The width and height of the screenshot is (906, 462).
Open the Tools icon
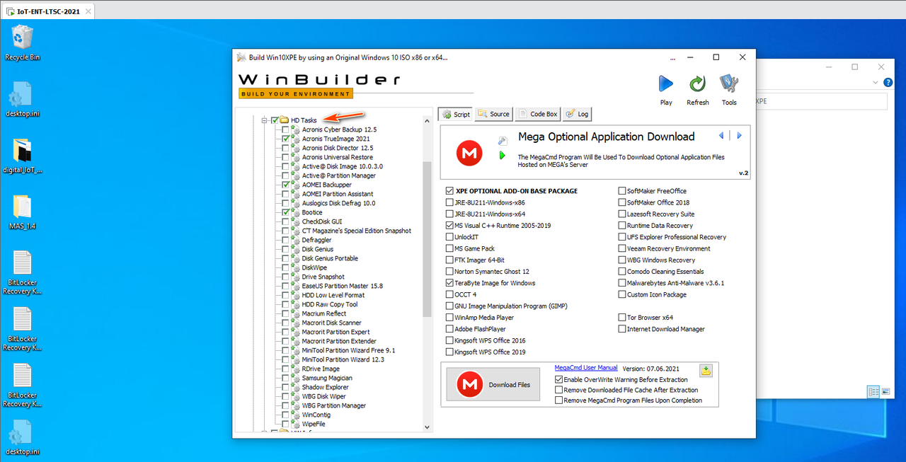pos(729,84)
